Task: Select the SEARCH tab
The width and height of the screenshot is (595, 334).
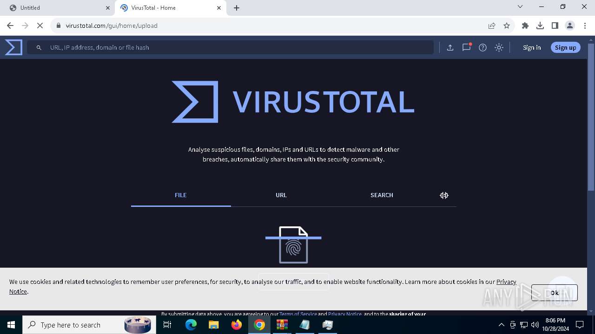Action: (382, 195)
